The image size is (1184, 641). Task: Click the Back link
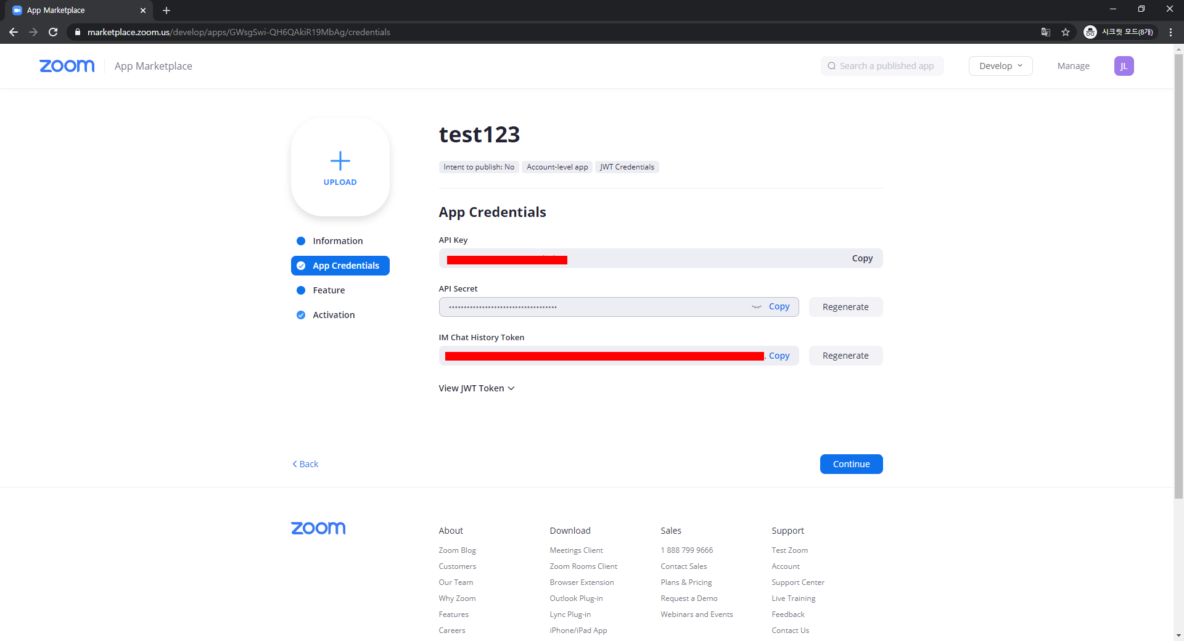[x=305, y=464]
